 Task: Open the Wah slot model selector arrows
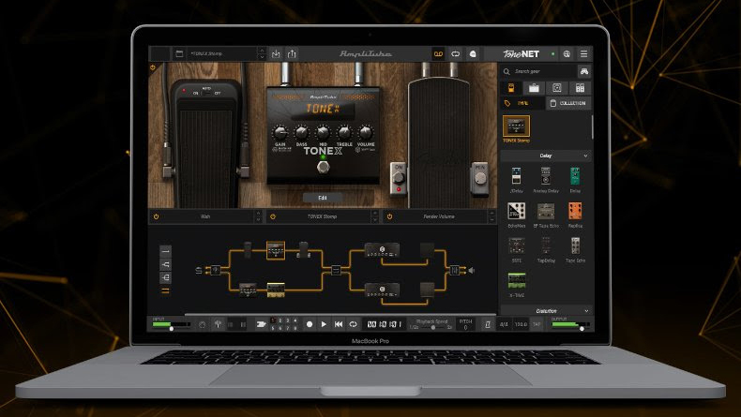point(258,216)
